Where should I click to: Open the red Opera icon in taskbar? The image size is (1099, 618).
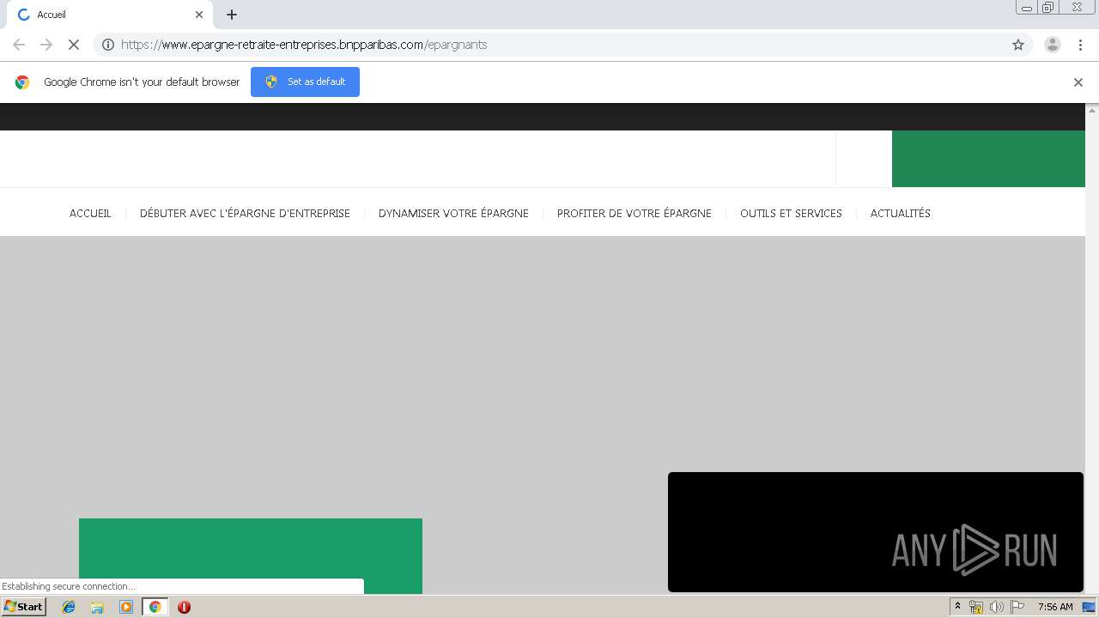pos(184,607)
